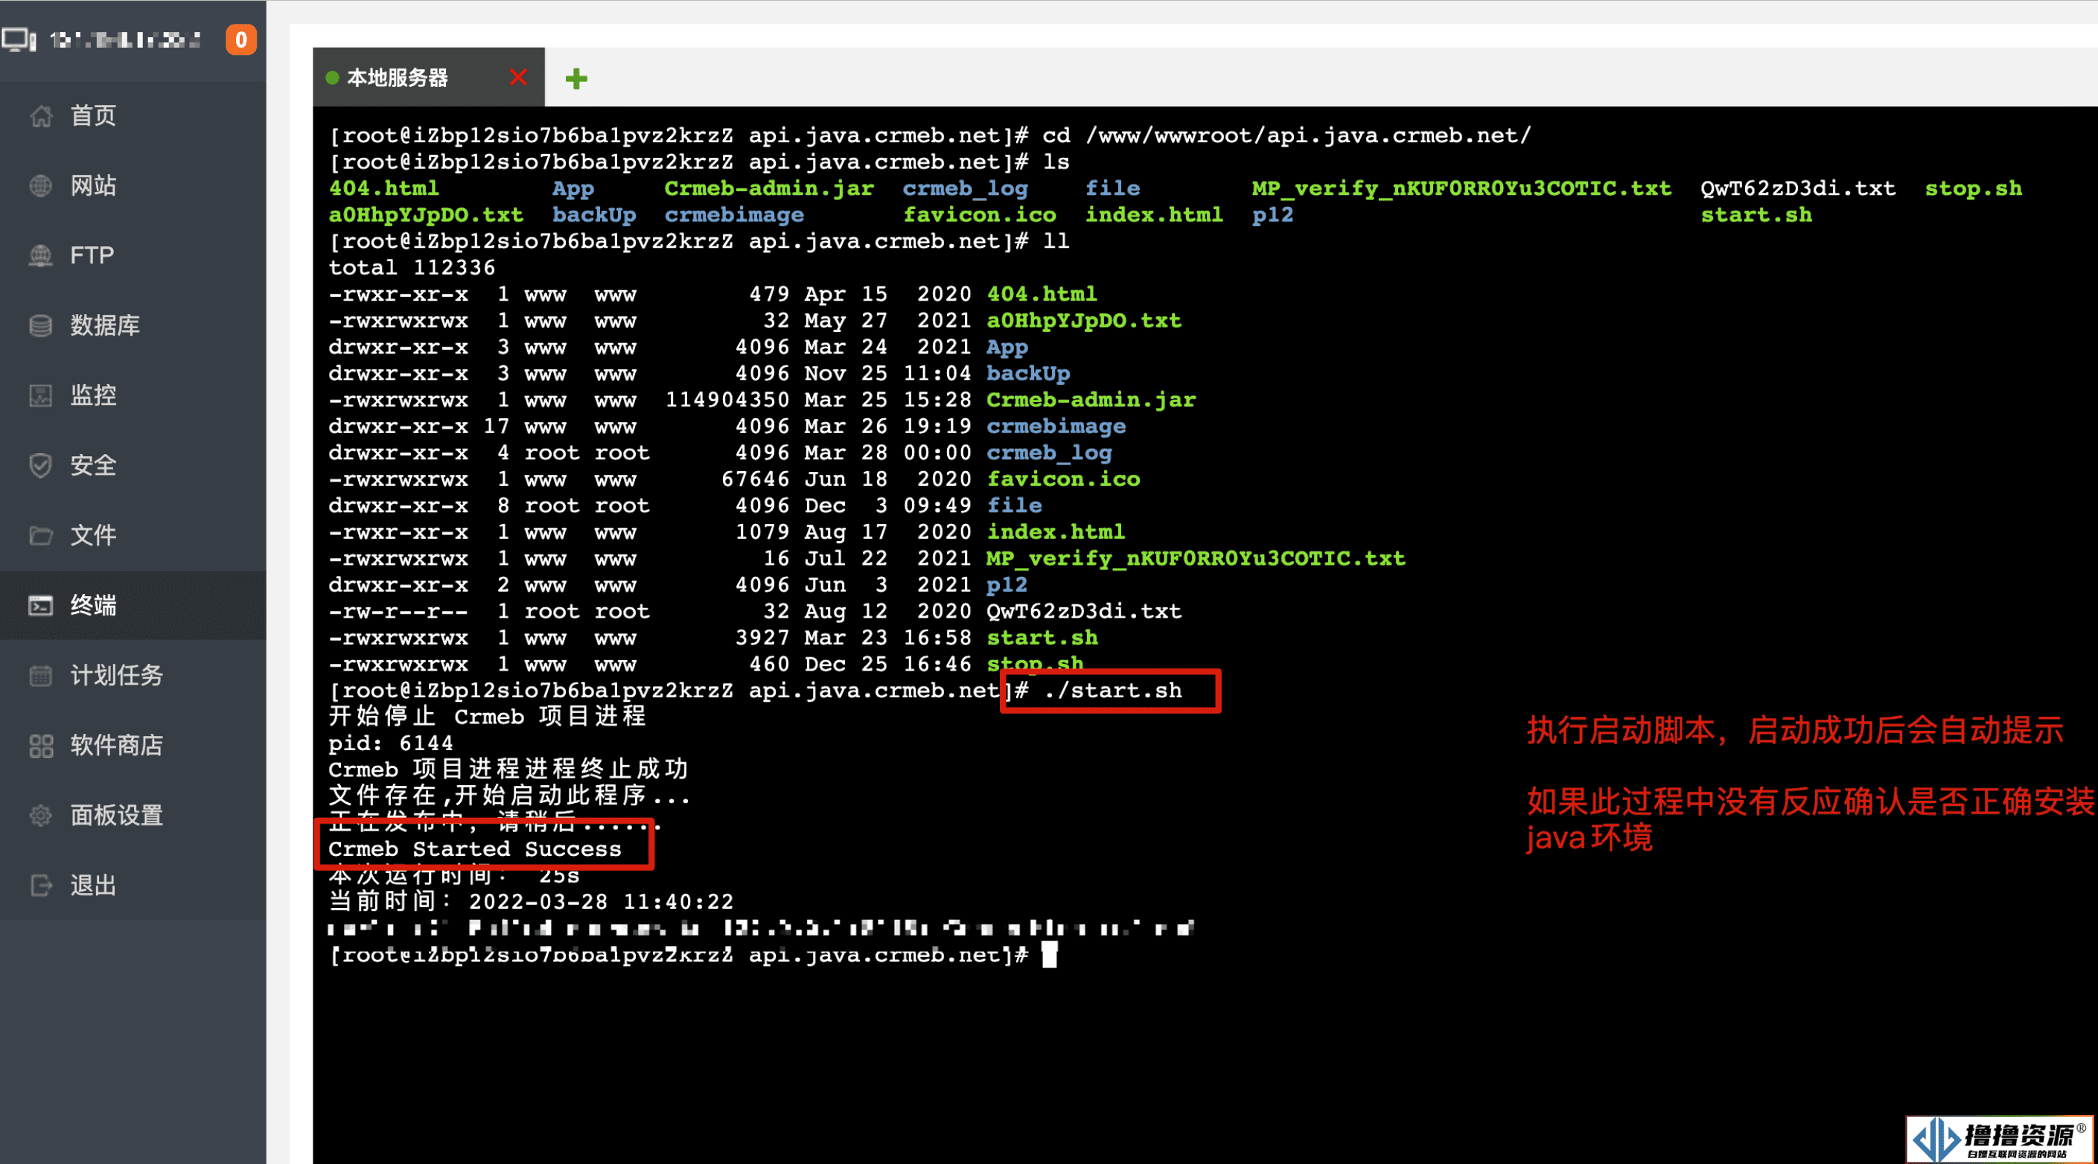Viewport: 2098px width, 1164px height.
Task: Click the orange notification badge showing 0
Action: pos(241,39)
